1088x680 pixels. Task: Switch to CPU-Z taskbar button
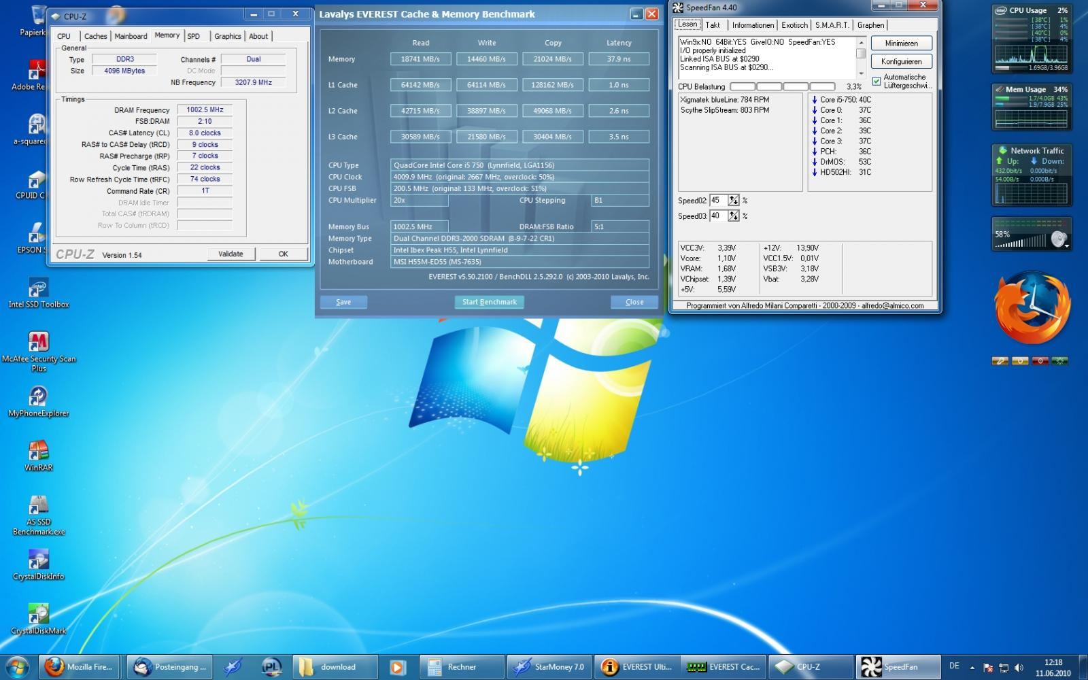click(811, 667)
